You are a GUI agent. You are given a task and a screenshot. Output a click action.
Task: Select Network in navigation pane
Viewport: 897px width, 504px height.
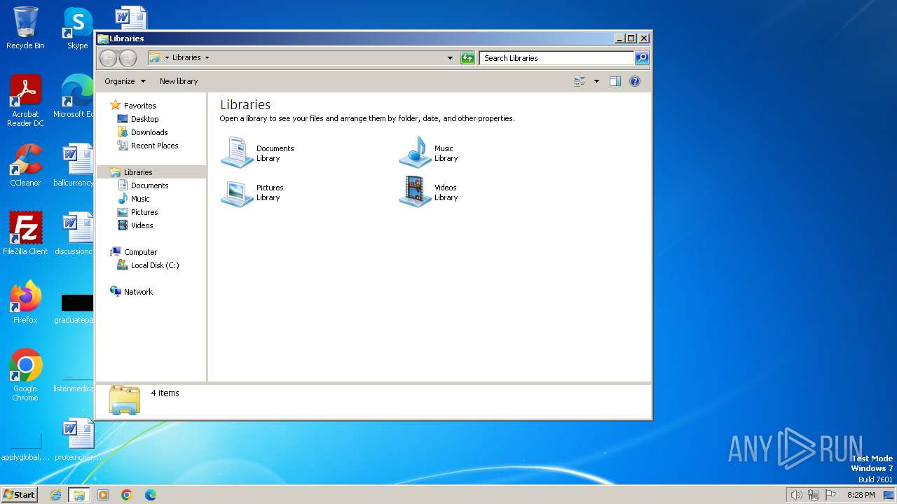[x=138, y=292]
